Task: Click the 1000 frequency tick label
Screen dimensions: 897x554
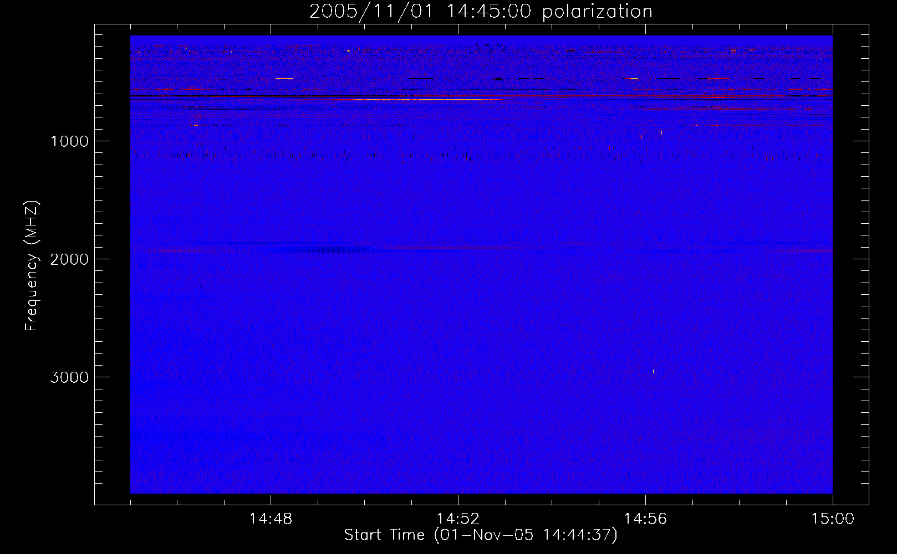Action: [69, 141]
